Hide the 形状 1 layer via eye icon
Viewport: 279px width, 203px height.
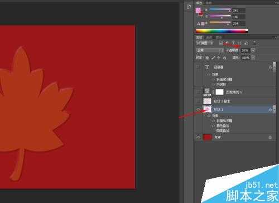(199, 110)
